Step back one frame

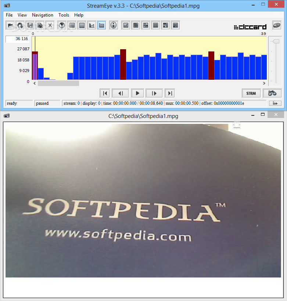click(x=121, y=93)
